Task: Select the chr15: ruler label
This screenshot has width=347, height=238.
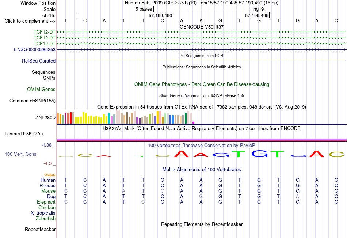Action: (49, 15)
